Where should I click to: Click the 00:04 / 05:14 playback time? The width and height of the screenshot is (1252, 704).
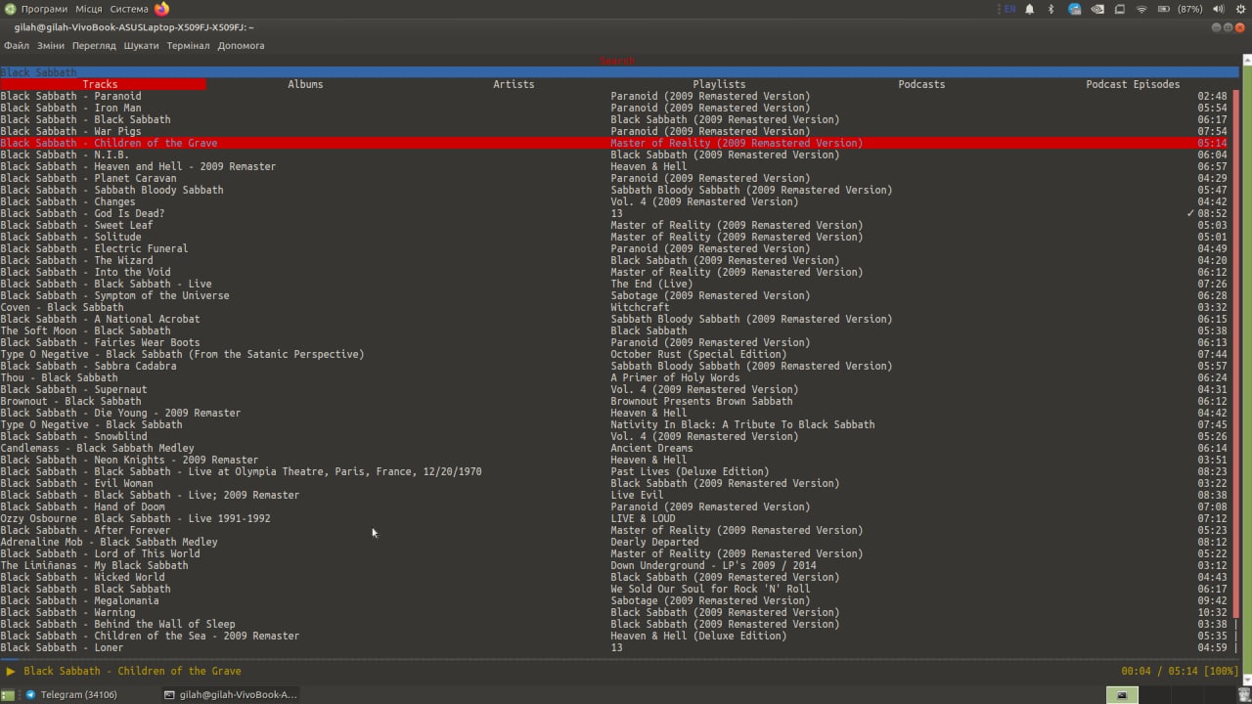pos(1158,671)
